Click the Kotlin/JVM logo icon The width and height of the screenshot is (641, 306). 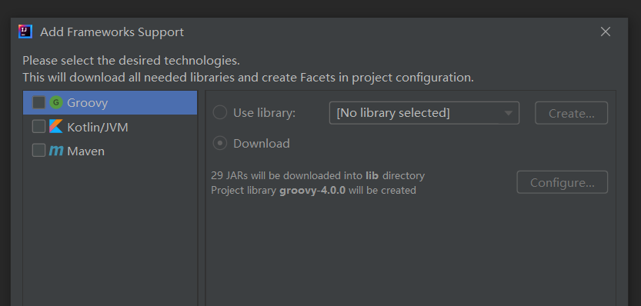point(56,127)
